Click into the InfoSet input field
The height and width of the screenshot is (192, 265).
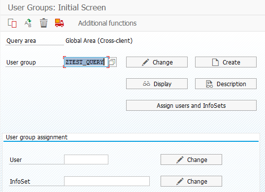coord(107,181)
